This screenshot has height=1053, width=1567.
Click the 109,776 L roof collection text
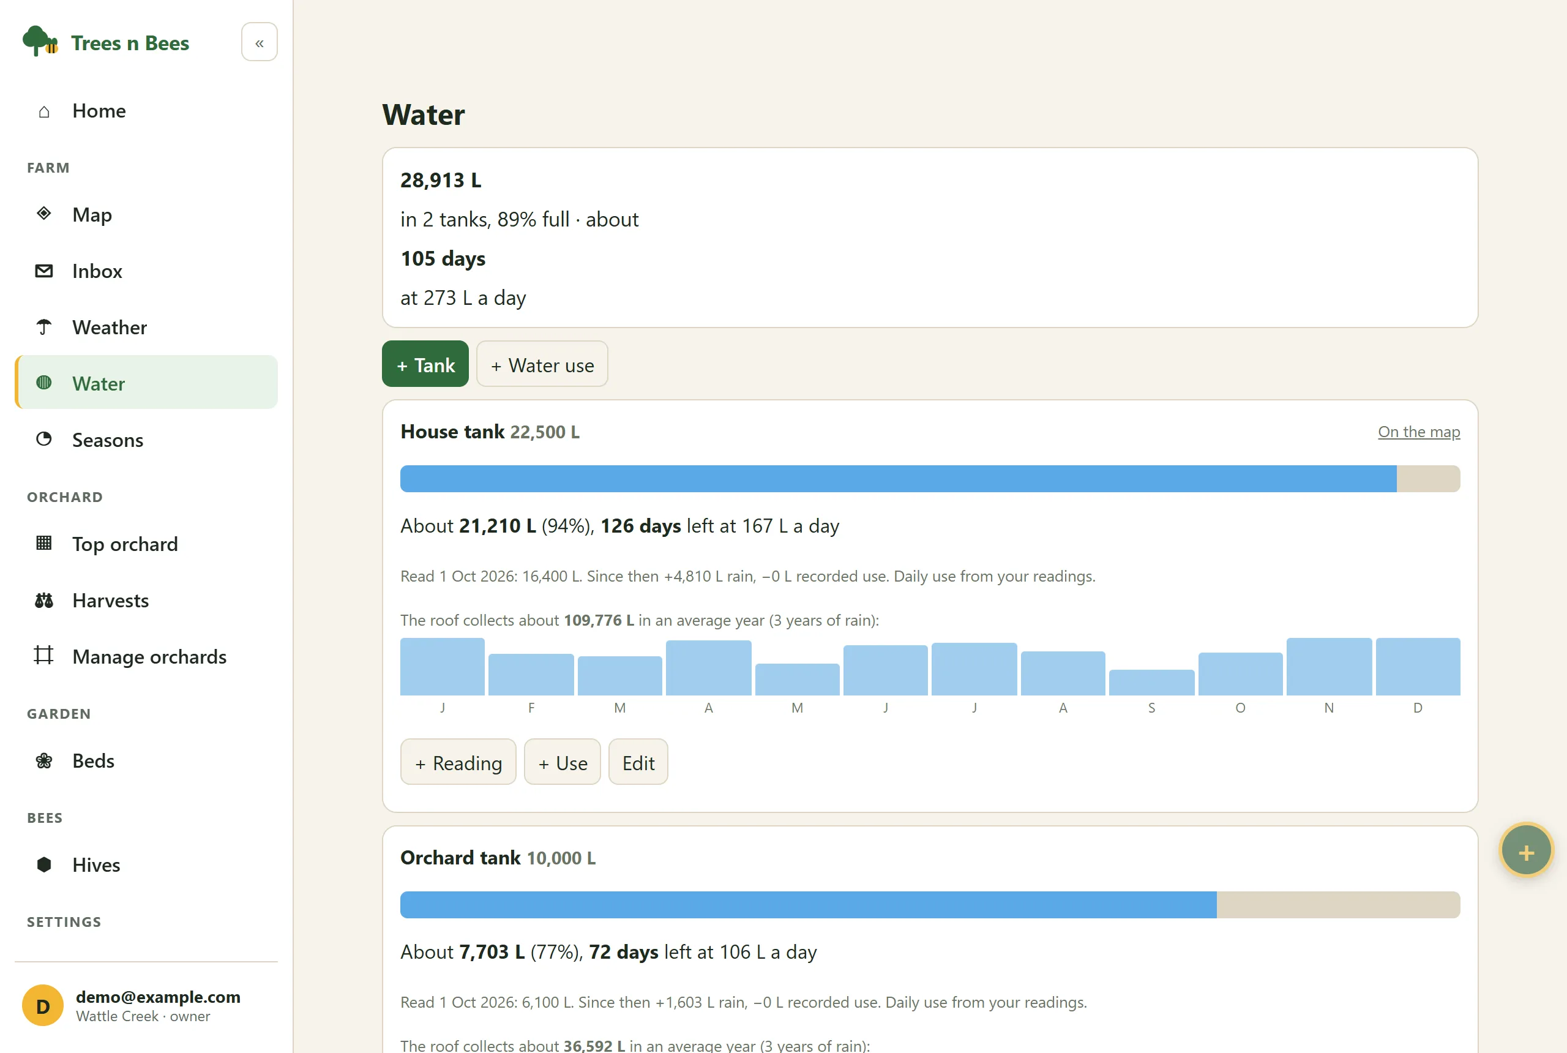point(598,620)
